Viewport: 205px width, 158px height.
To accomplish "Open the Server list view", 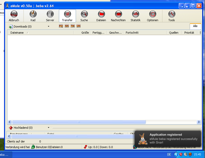I will 50,16.
